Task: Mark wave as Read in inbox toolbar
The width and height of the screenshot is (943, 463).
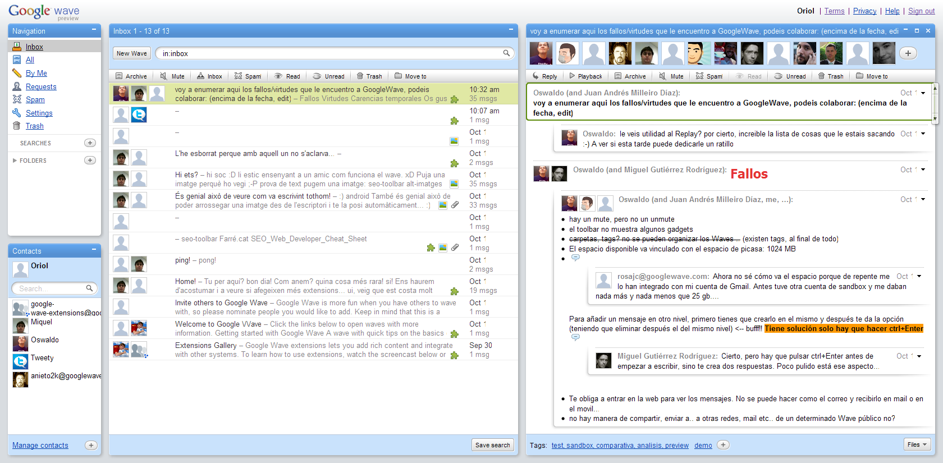Action: pos(287,76)
